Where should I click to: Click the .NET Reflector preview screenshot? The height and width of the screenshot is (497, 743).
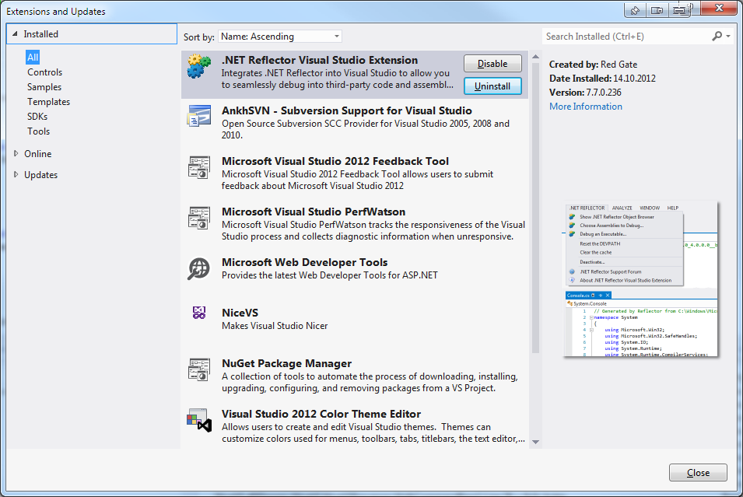[642, 280]
